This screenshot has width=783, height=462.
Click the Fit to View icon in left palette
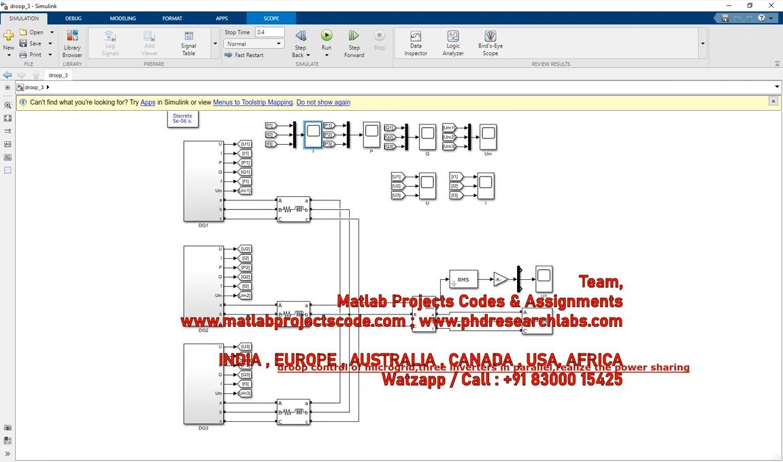8,118
